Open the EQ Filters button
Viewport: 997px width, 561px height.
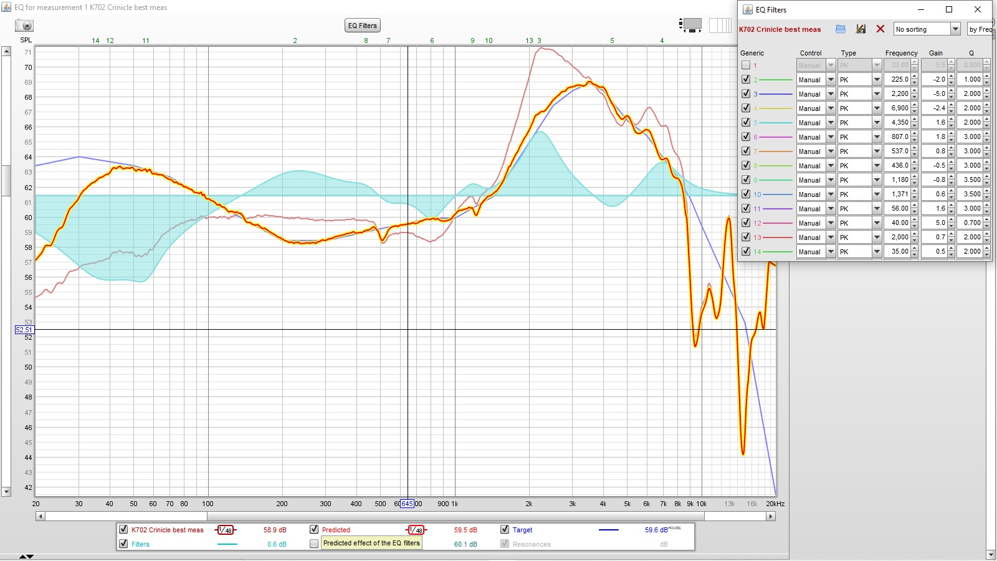pyautogui.click(x=362, y=26)
